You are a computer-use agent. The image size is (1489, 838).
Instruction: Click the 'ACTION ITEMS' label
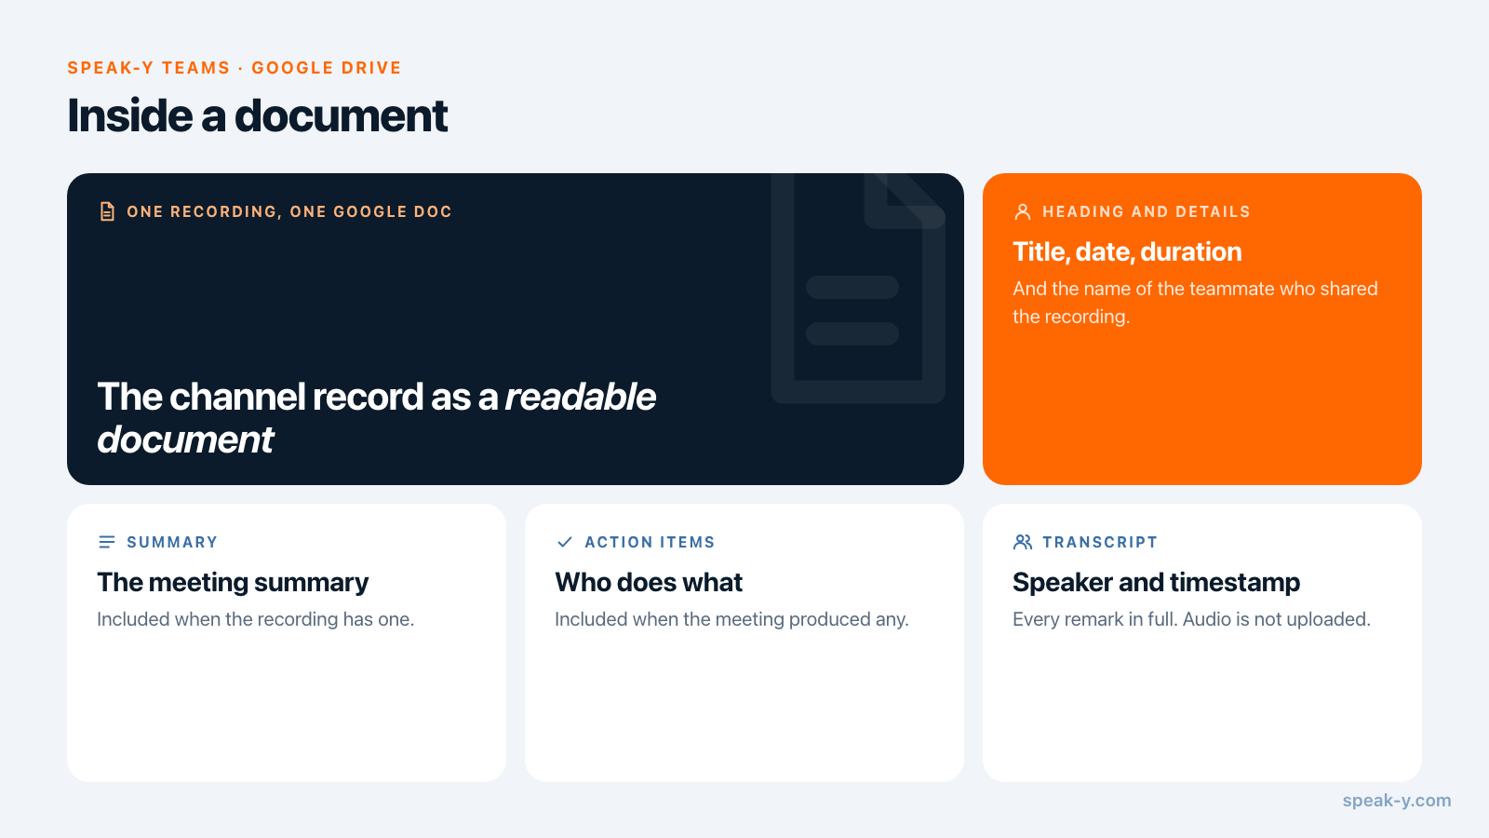[650, 542]
